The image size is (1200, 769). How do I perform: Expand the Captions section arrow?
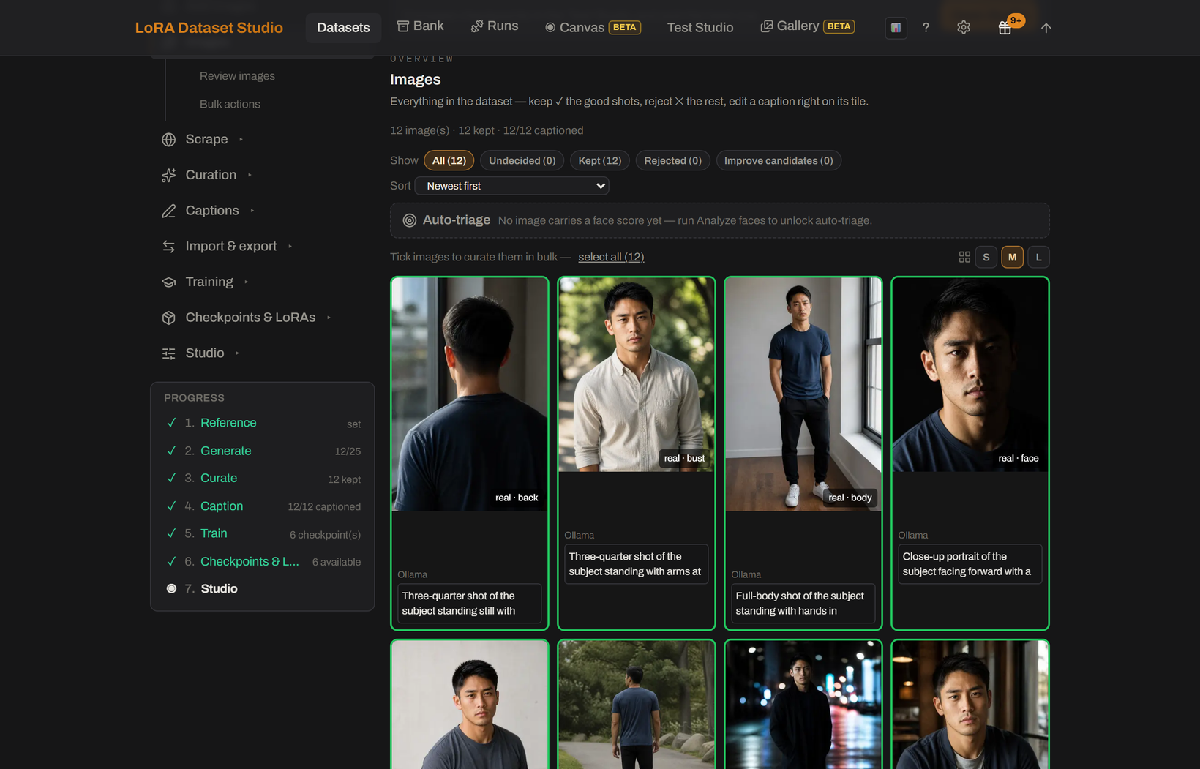pos(252,211)
